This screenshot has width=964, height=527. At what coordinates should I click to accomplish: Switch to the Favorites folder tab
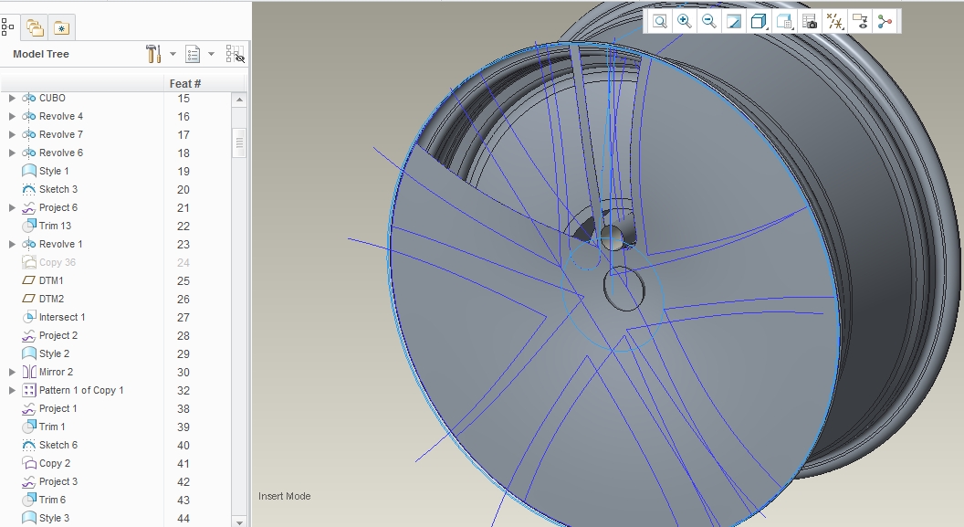(61, 27)
